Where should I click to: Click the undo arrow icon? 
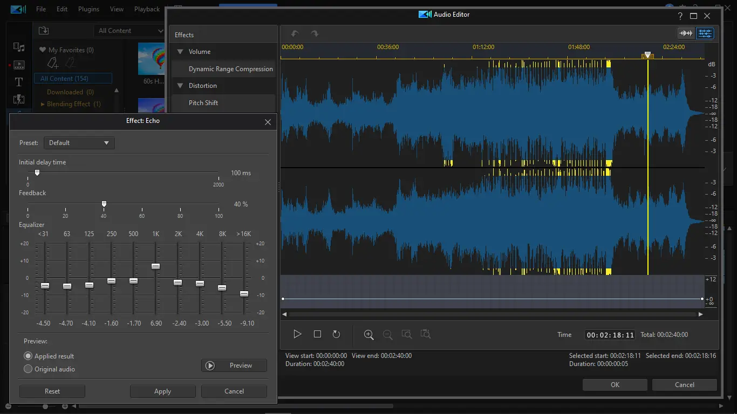295,33
